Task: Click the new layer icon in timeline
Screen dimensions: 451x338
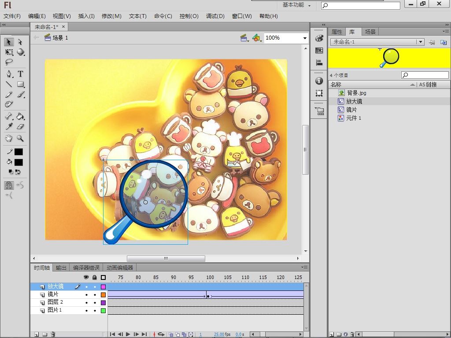Action: point(37,334)
